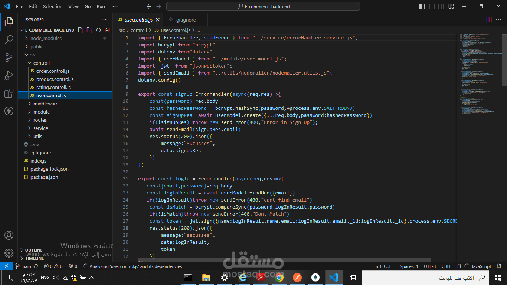This screenshot has height=285, width=507.
Task: Open Explorer views and more actions menu
Action: tap(104, 20)
